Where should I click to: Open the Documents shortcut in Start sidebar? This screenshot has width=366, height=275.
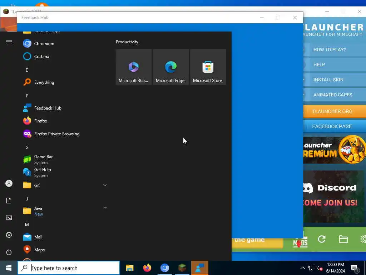(x=9, y=201)
